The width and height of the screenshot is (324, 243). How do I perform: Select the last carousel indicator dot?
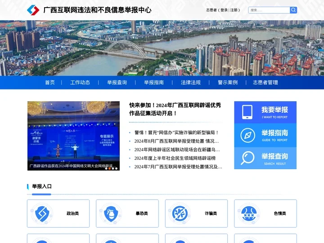click(117, 169)
